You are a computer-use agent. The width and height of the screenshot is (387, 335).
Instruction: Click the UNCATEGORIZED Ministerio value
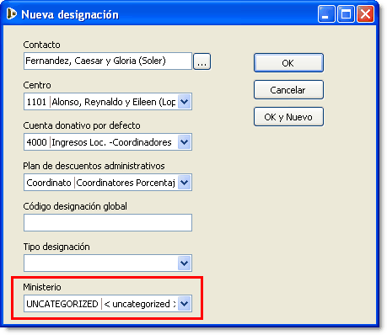pos(62,304)
